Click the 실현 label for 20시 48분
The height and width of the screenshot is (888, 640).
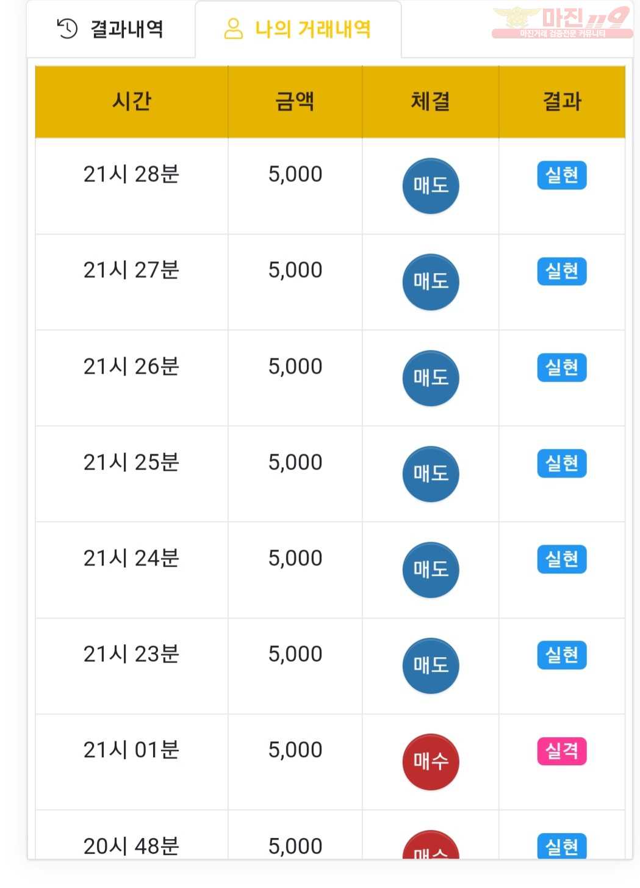[x=562, y=846]
